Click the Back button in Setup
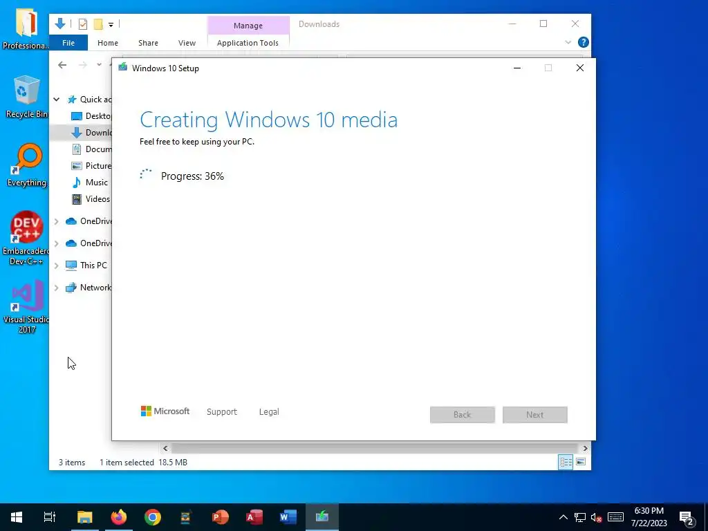Viewport: 708px width, 531px height. point(463,415)
